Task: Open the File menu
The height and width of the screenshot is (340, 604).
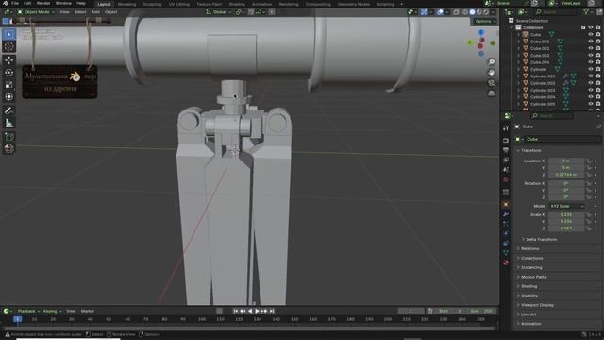Action: click(15, 4)
